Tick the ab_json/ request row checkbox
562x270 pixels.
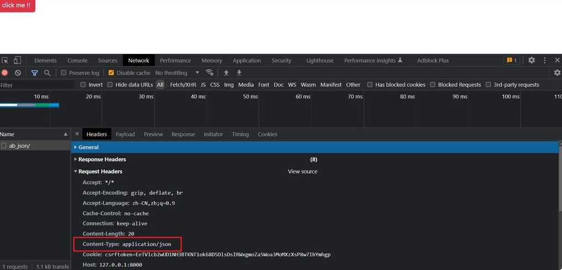coord(3,145)
